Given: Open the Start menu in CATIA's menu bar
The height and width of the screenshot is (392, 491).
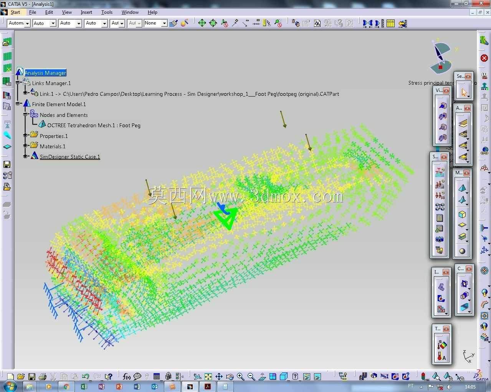Looking at the screenshot, I should pos(15,12).
